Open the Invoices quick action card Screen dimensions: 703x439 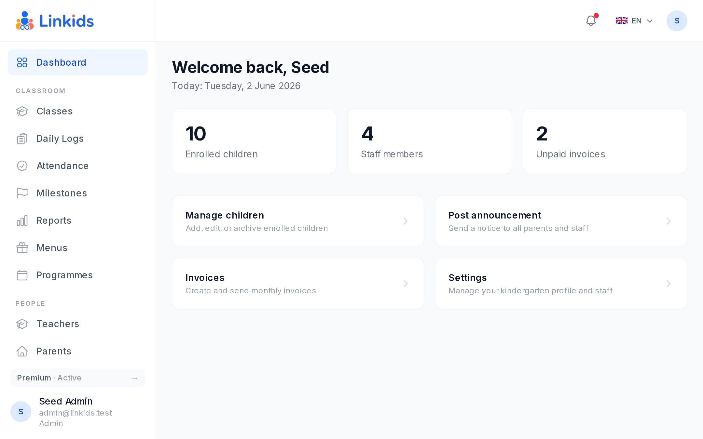click(x=298, y=284)
